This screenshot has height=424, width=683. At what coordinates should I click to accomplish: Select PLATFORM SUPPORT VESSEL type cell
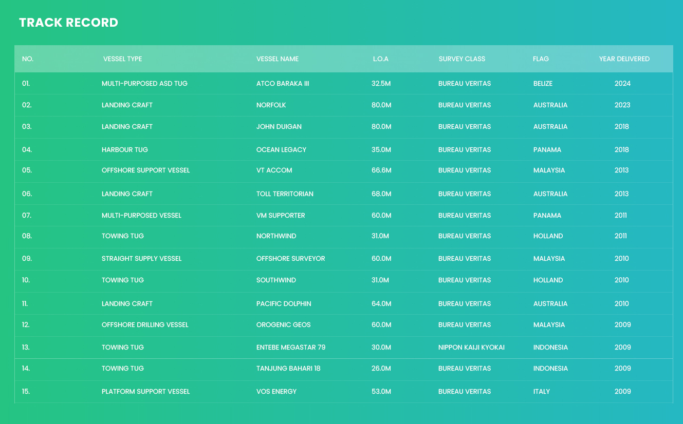point(145,392)
